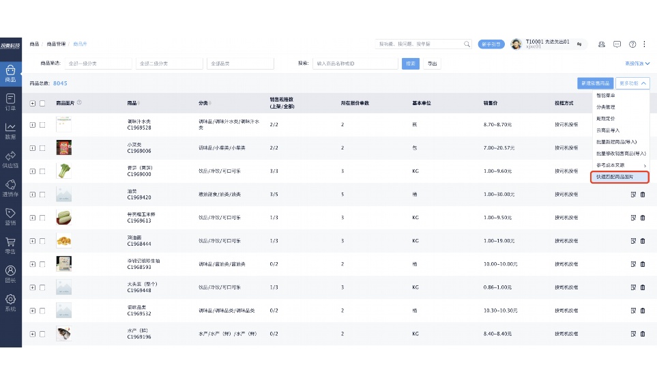
Task: Click the 新建销售商品 button
Action: [594, 83]
